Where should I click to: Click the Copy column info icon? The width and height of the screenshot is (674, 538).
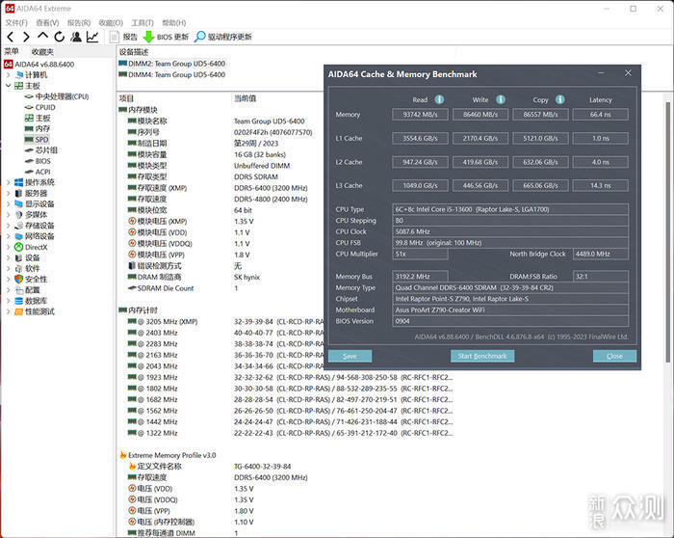tap(560, 99)
